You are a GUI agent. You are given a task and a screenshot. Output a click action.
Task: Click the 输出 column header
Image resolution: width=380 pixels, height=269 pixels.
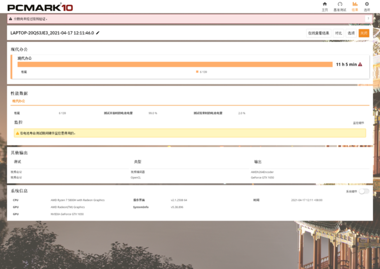pyautogui.click(x=258, y=162)
